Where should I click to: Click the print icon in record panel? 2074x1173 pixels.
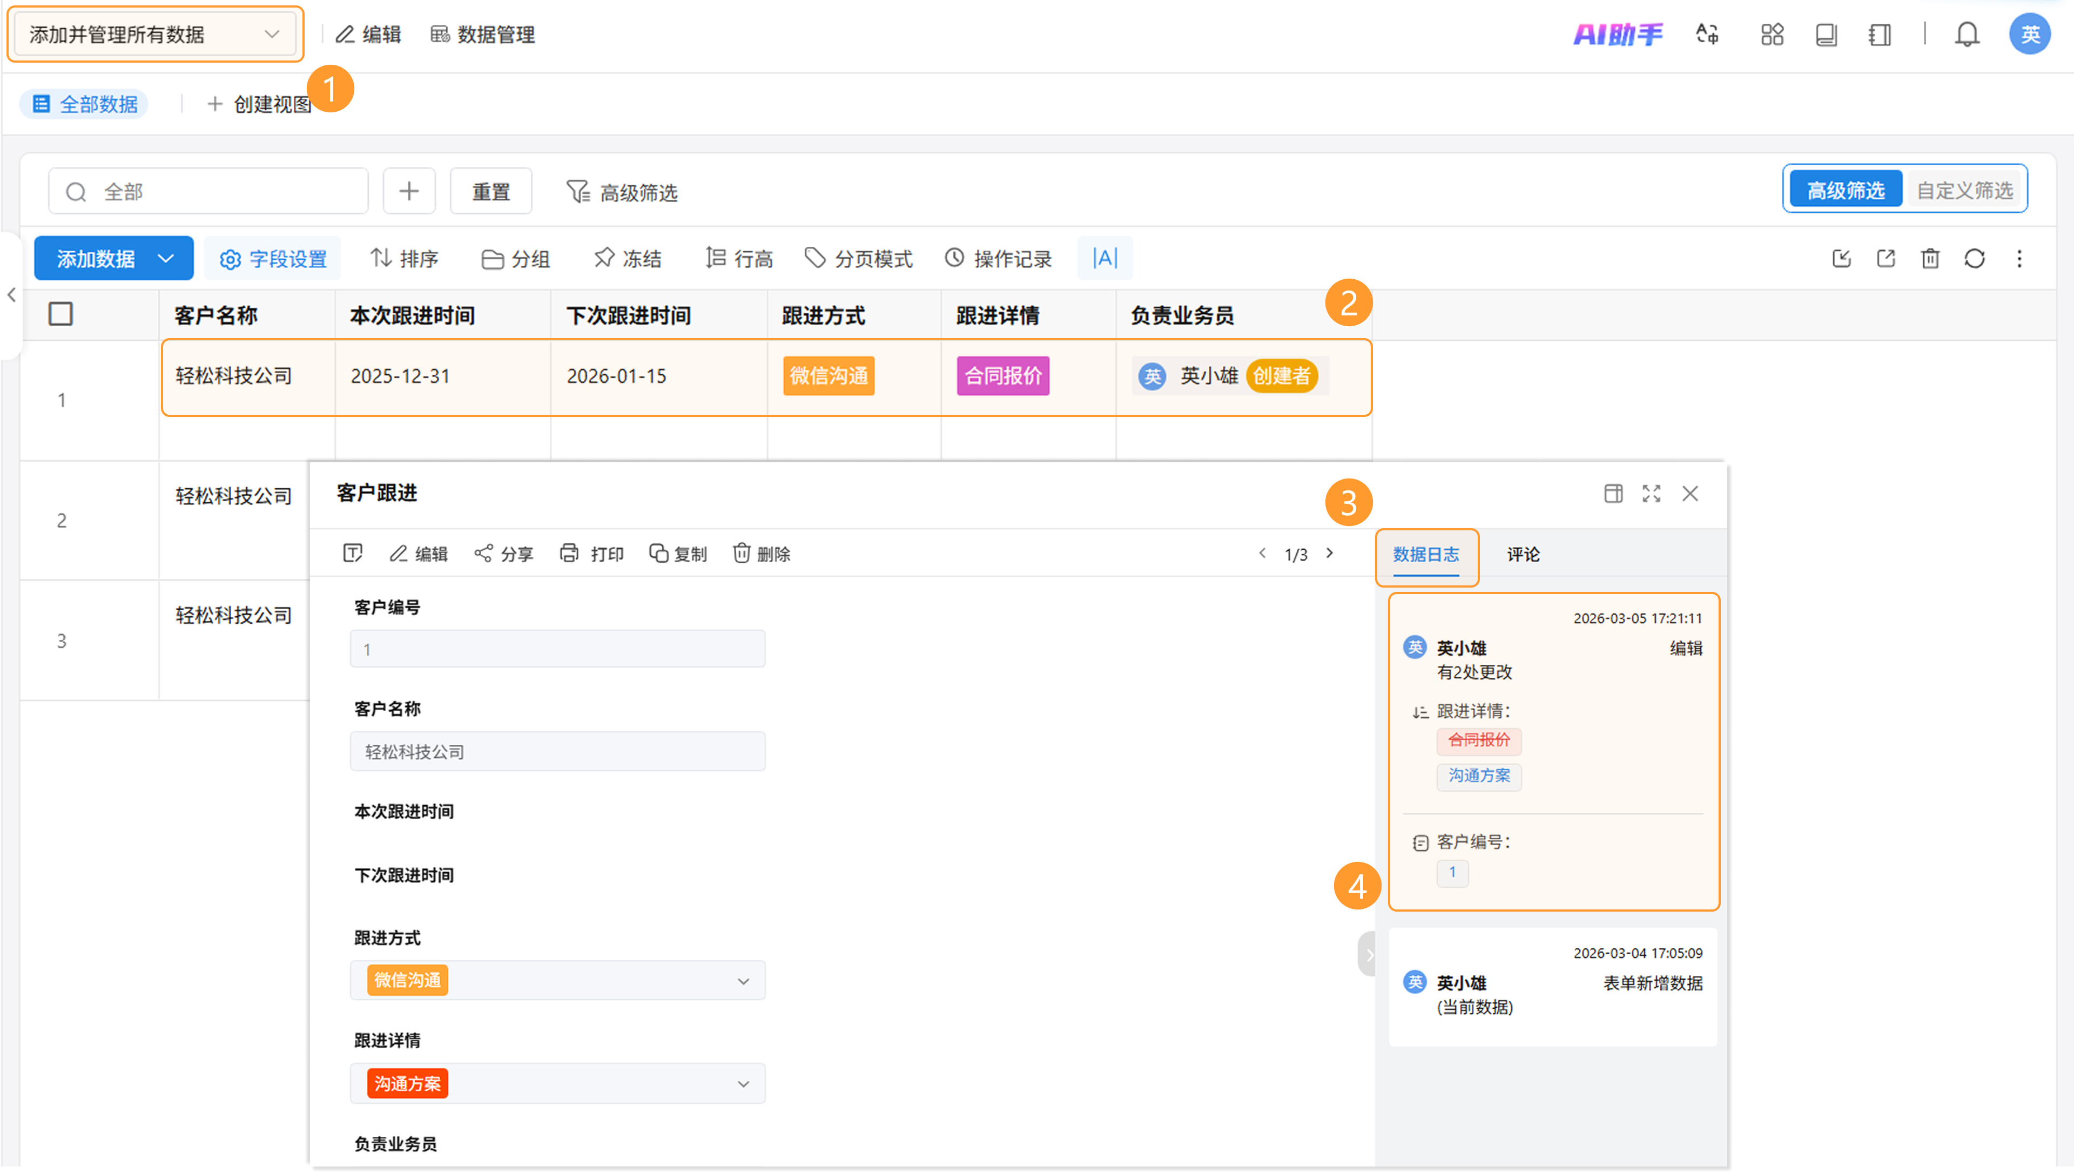pyautogui.click(x=591, y=554)
